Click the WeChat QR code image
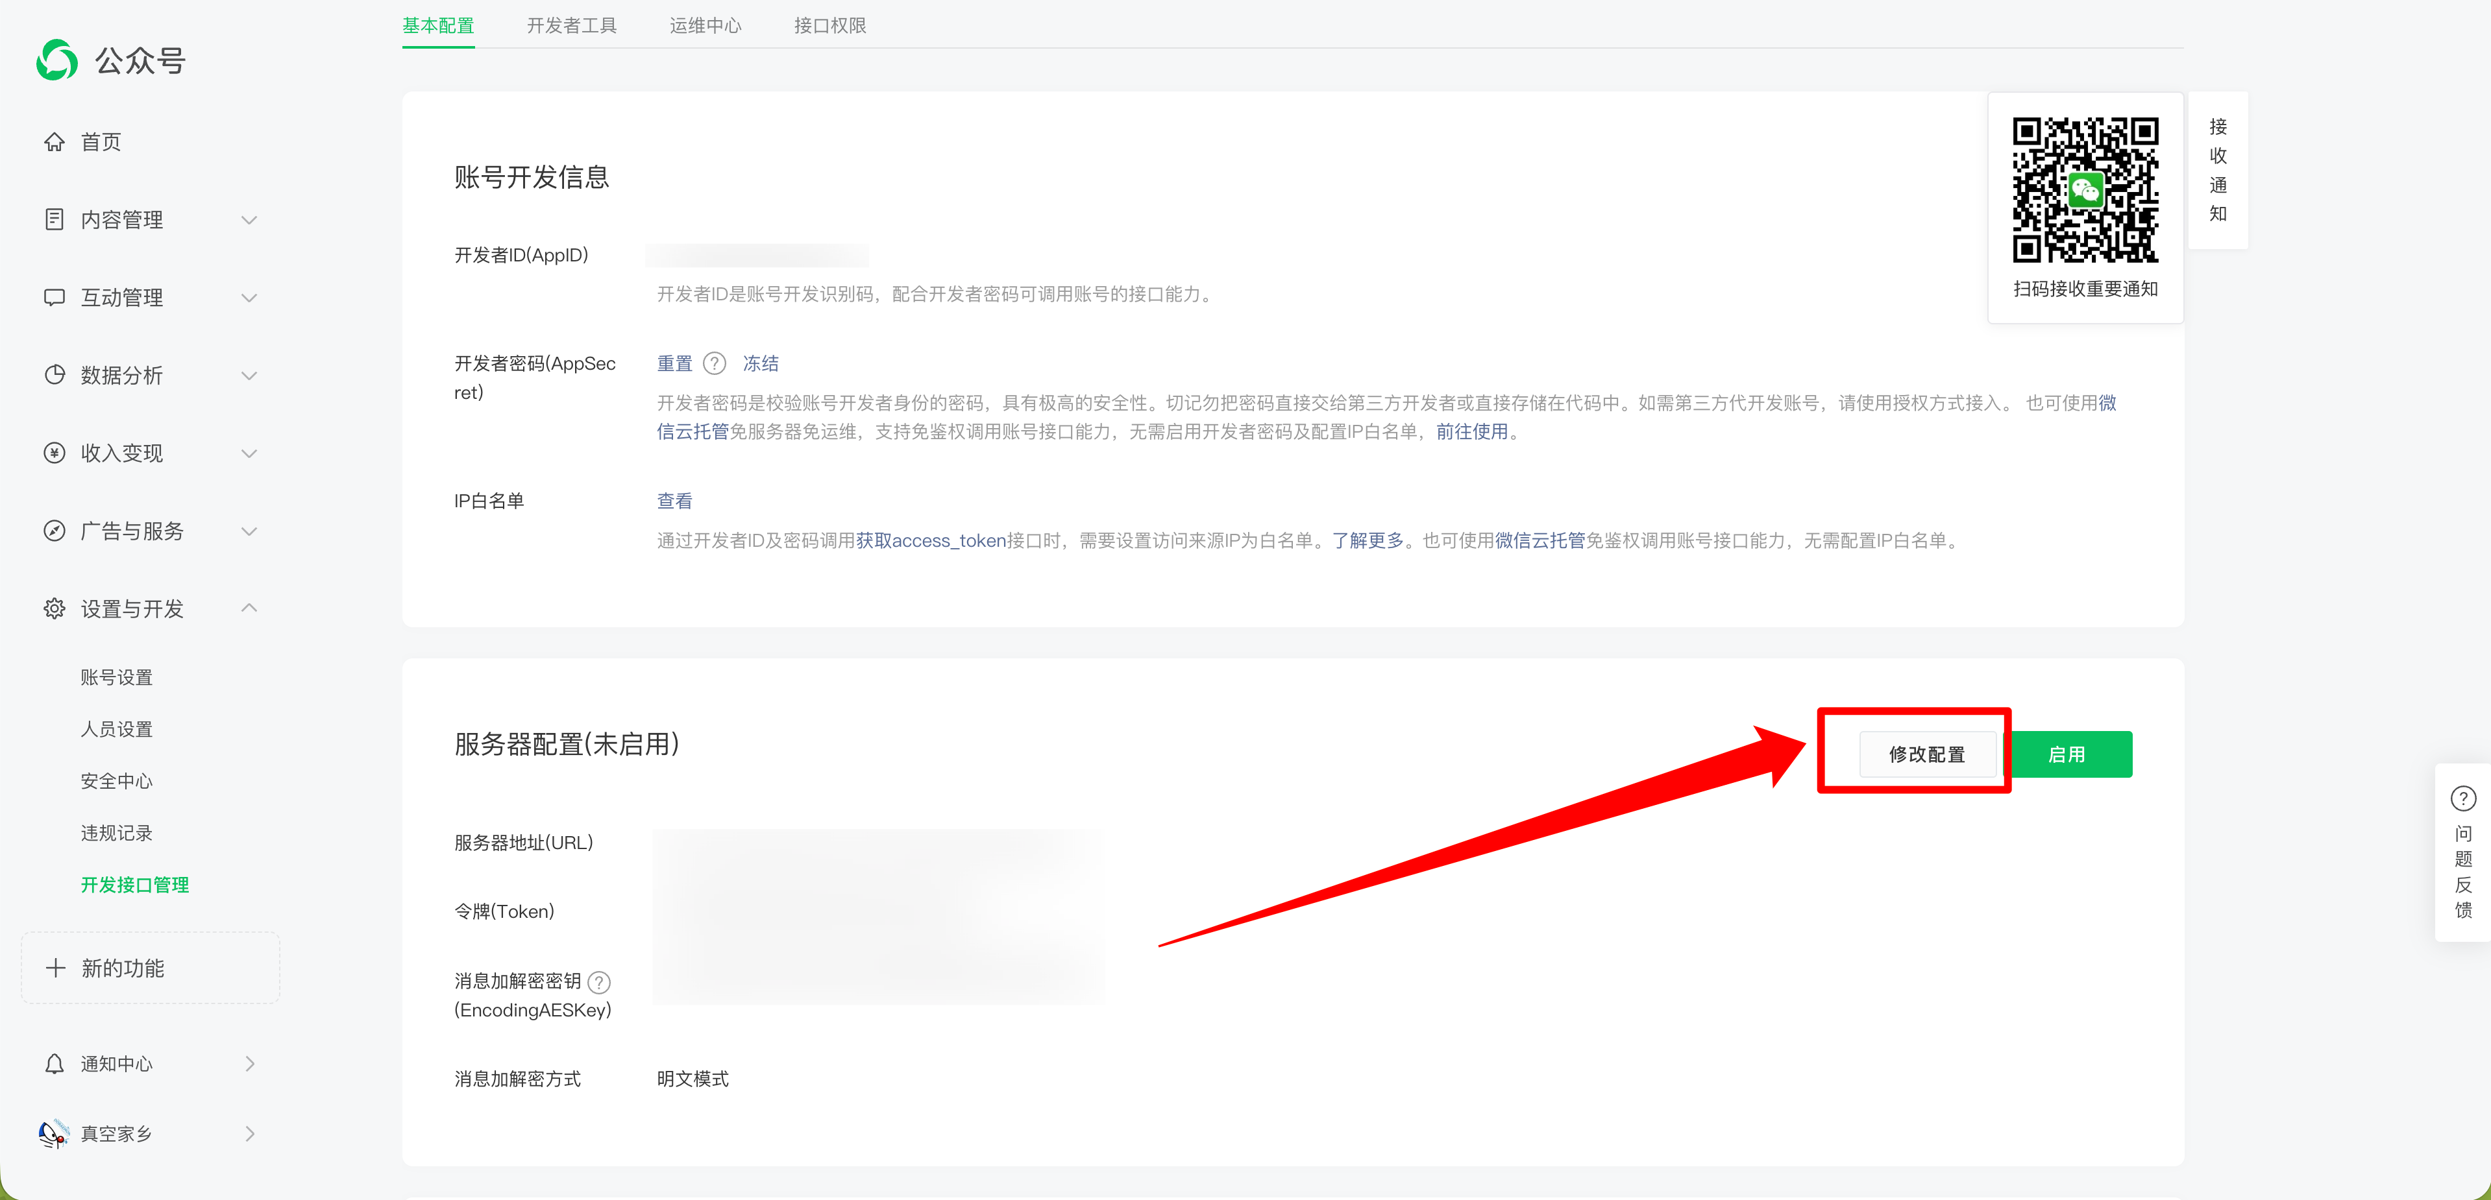Image resolution: width=2491 pixels, height=1200 pixels. (2085, 190)
